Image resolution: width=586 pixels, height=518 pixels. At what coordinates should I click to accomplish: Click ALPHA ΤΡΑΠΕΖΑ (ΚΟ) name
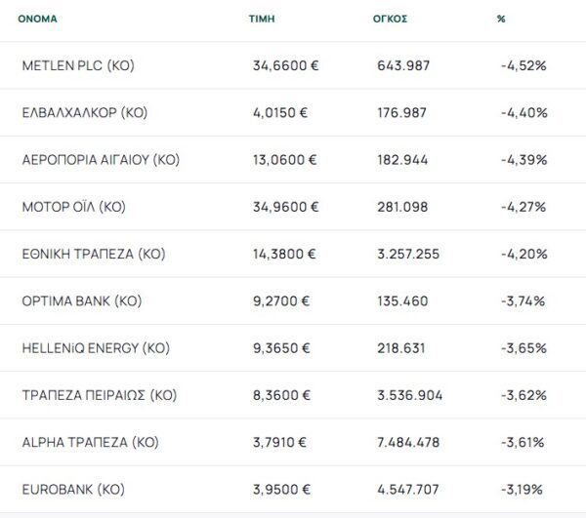coord(88,442)
